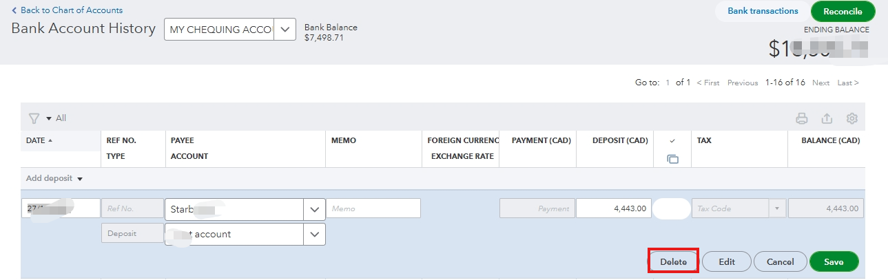This screenshot has width=888, height=280.
Task: Click the TAX column header
Action: pyautogui.click(x=704, y=140)
